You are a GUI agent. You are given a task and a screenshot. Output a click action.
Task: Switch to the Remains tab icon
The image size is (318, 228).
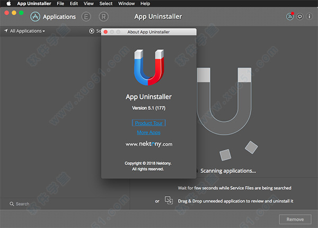coord(103,16)
